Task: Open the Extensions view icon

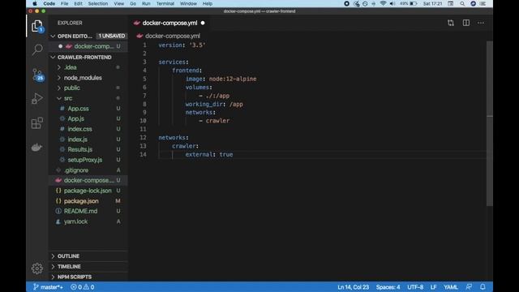Action: tap(37, 122)
